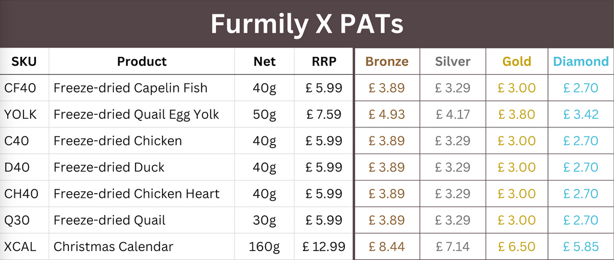Click the Furmily X PATs title
This screenshot has height=260, width=614.
point(306,25)
